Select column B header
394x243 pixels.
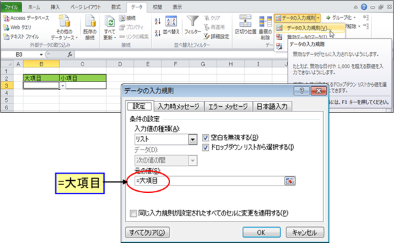pos(41,64)
